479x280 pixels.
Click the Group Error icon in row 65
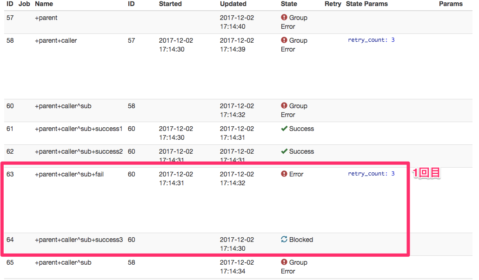click(284, 262)
